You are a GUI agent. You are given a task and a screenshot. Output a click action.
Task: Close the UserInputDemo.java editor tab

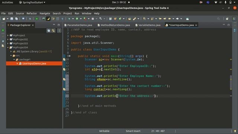click(196, 25)
